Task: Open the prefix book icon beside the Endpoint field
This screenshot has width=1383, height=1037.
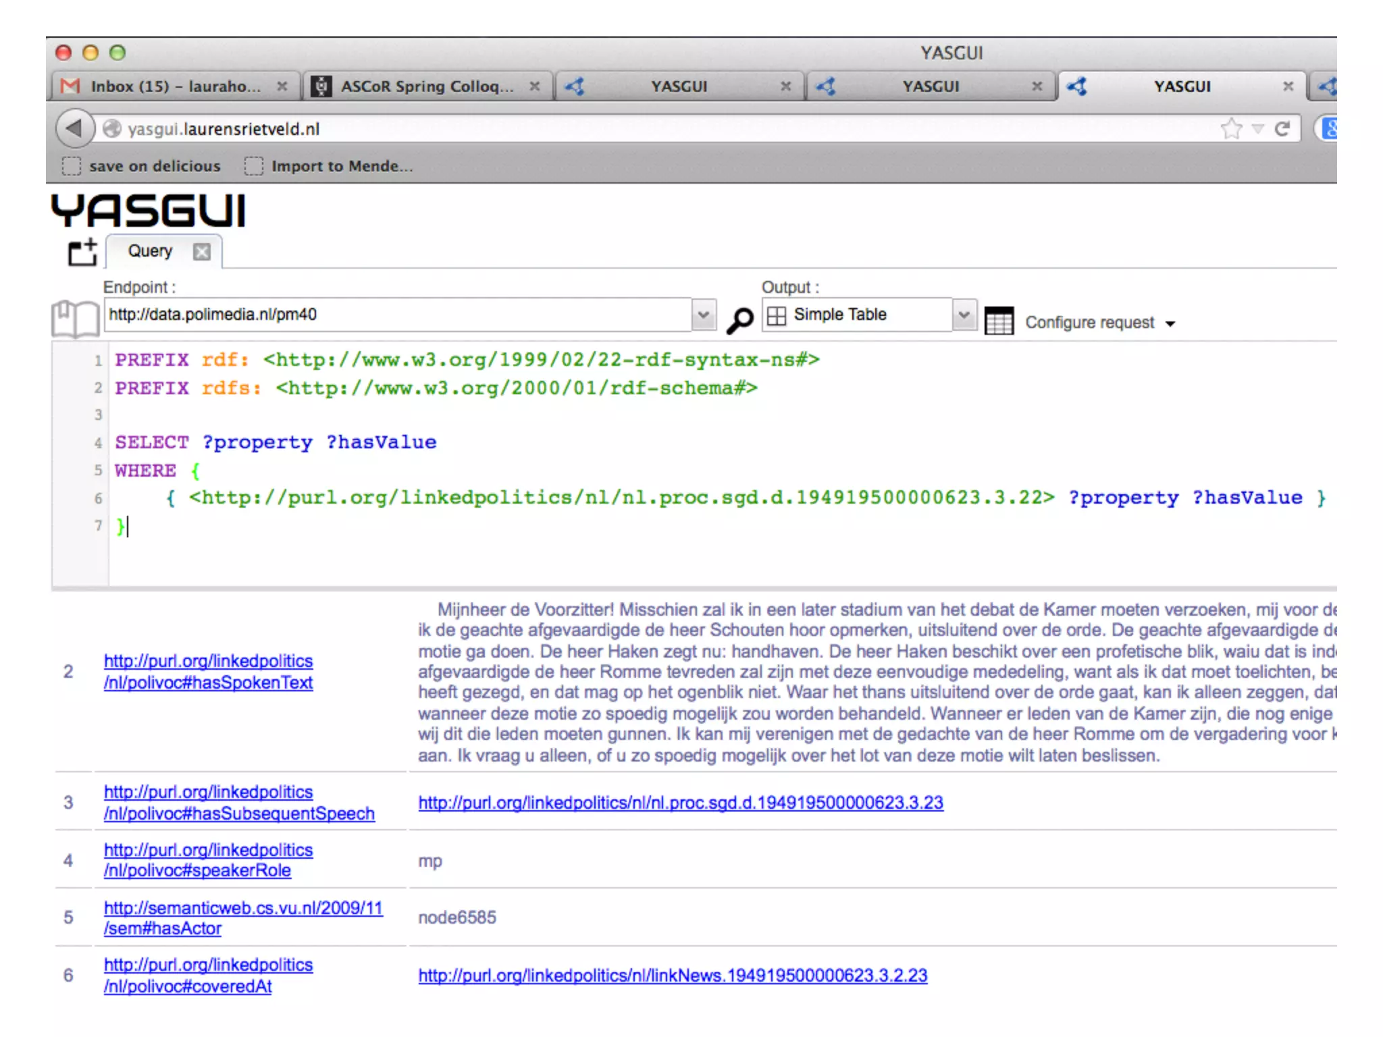Action: 75,318
